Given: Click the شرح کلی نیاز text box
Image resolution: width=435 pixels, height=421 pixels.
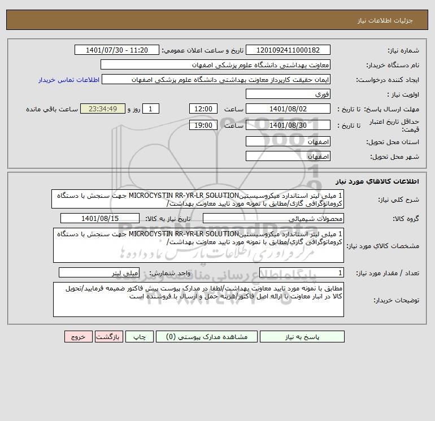Looking at the screenshot, I should click(198, 199).
